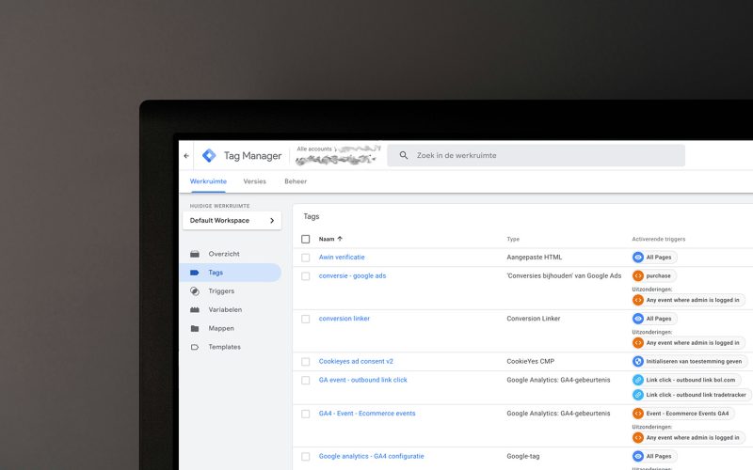Viewport: 753px width, 470px height.
Task: Click the Variabelen icon in sidebar
Action: [x=195, y=310]
